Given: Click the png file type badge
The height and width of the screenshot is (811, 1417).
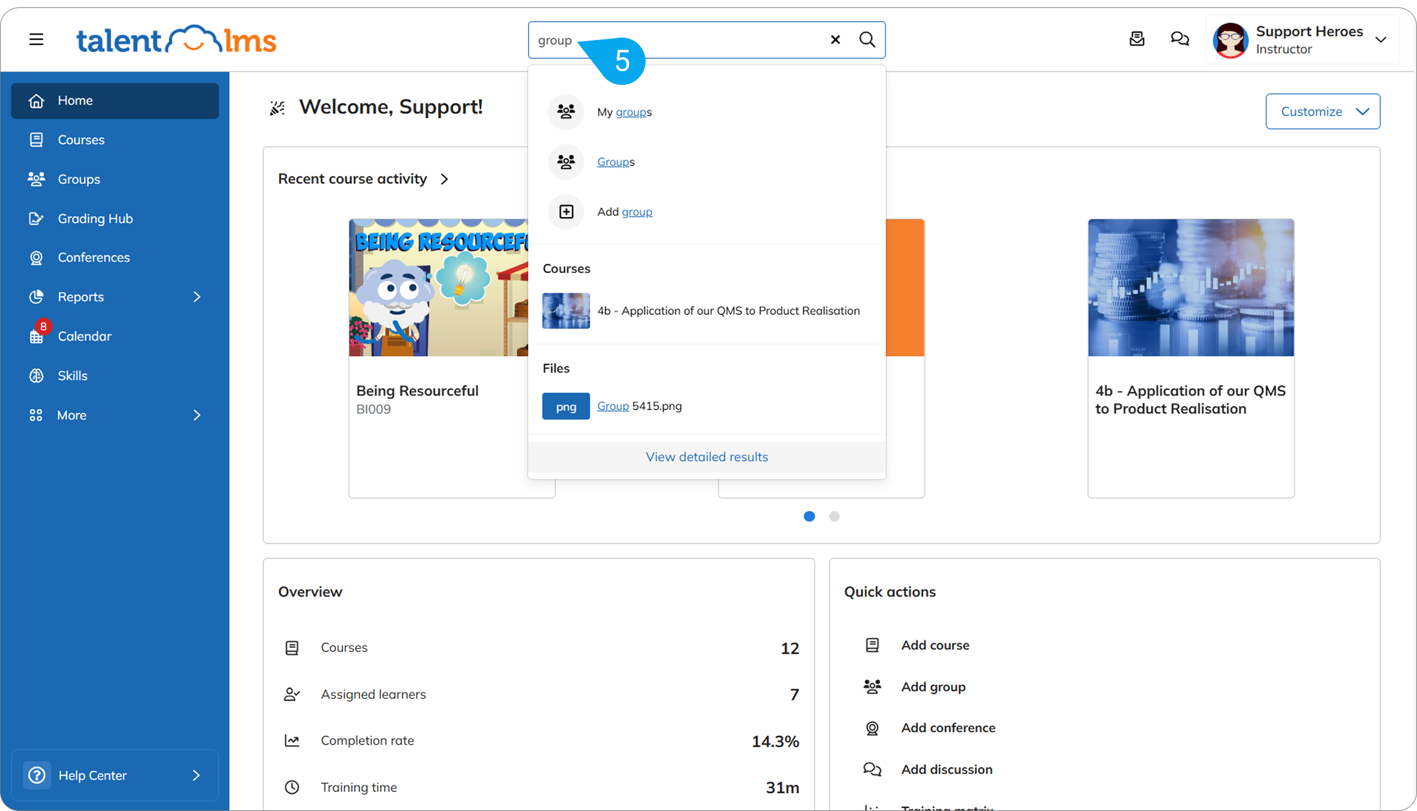Looking at the screenshot, I should (566, 406).
